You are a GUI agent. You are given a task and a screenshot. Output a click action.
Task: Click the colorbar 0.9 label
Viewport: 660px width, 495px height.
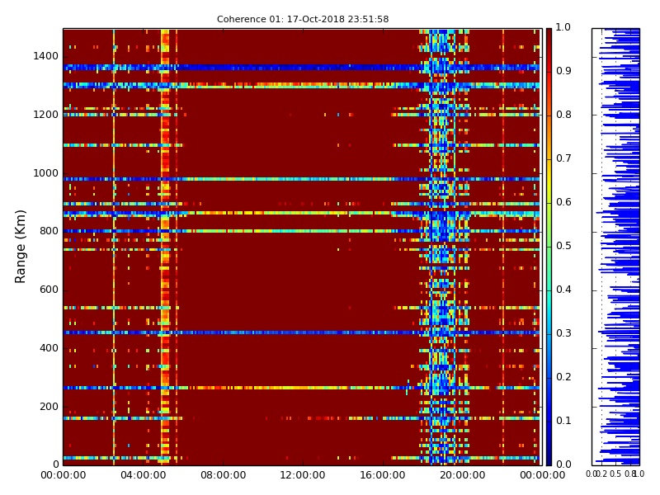[563, 71]
